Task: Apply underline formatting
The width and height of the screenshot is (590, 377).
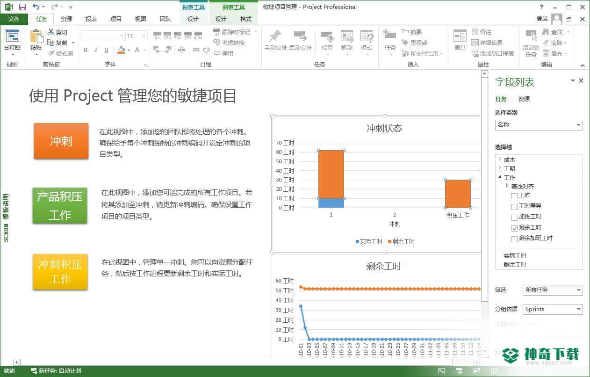Action: coord(106,50)
